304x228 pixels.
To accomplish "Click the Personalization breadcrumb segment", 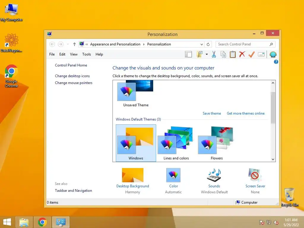I will (x=159, y=44).
